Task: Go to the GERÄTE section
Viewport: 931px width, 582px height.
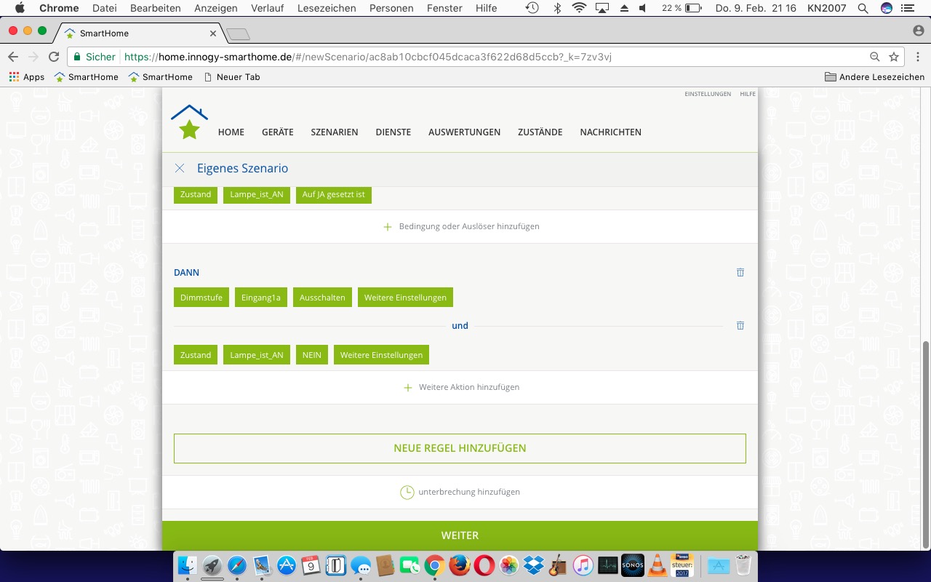Action: tap(278, 132)
